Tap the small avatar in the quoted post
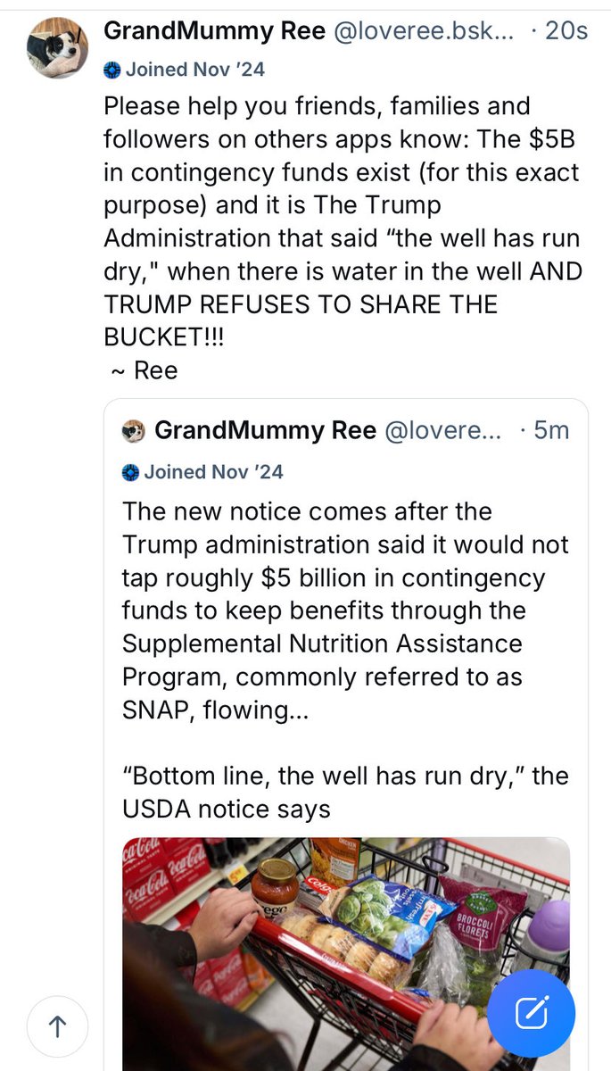 [133, 431]
